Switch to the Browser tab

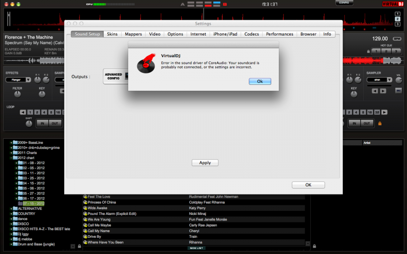[x=308, y=34]
